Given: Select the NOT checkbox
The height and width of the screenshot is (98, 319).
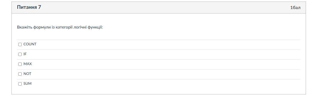Looking at the screenshot, I should (20, 74).
